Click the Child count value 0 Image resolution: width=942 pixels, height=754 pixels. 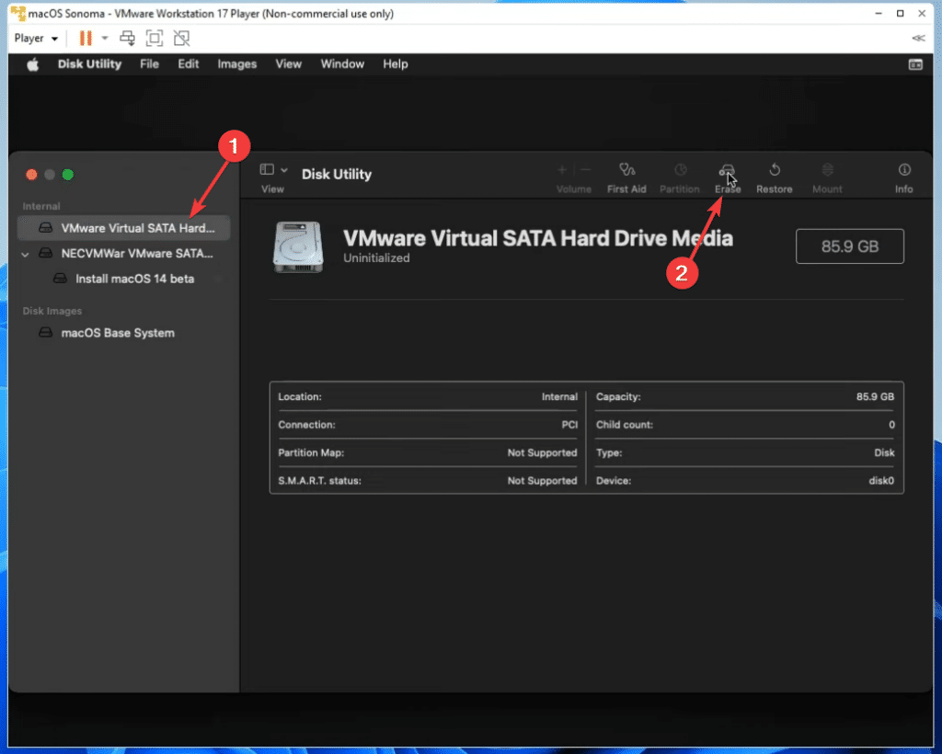[891, 425]
